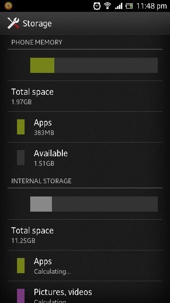Tap the Storage title in header
170x303 pixels.
(x=37, y=24)
